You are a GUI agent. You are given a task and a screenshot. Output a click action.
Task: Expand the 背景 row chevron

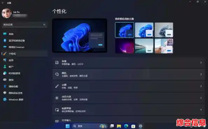(x=201, y=63)
